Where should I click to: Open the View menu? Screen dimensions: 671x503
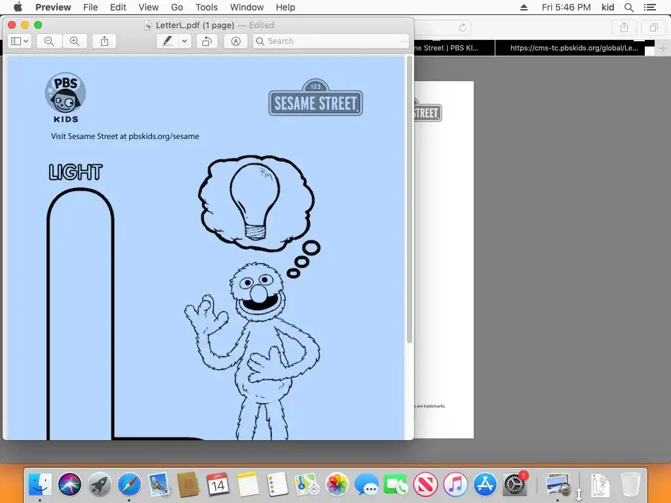(x=149, y=7)
